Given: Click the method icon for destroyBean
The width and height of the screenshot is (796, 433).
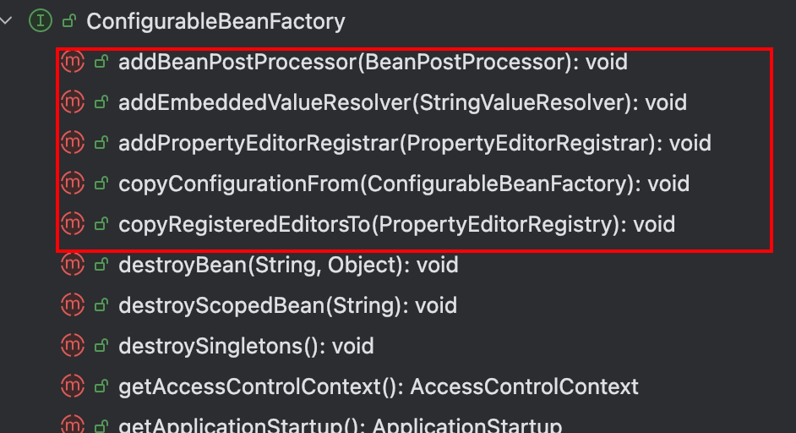Looking at the screenshot, I should point(73,265).
